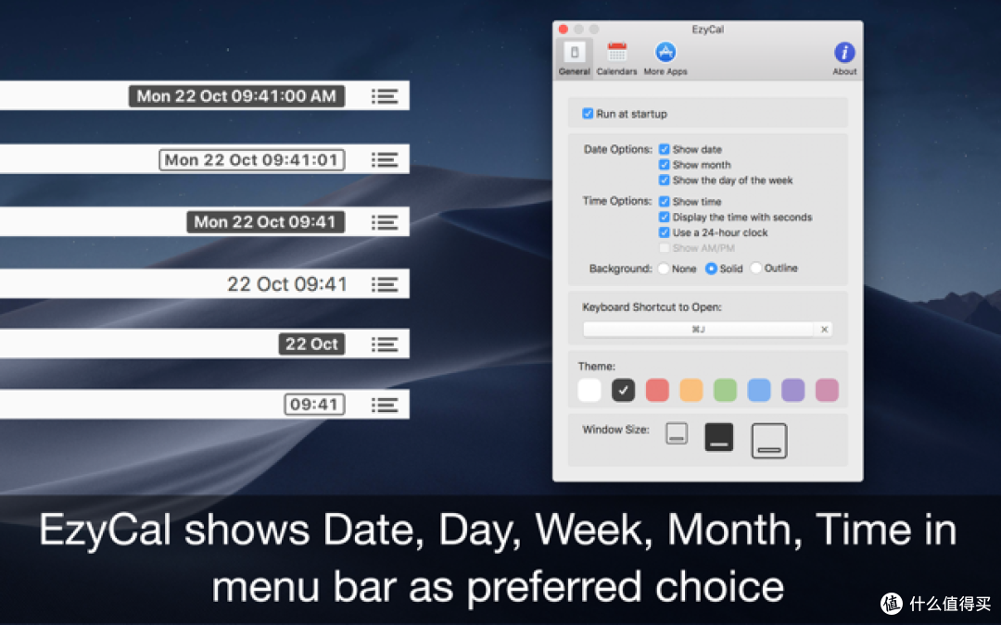
Task: Open list icon beside Mon 22 Oct 09:41:01
Action: tap(385, 160)
